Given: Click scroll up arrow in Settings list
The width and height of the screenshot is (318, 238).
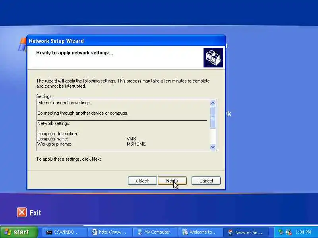Looking at the screenshot, I should tap(213, 103).
